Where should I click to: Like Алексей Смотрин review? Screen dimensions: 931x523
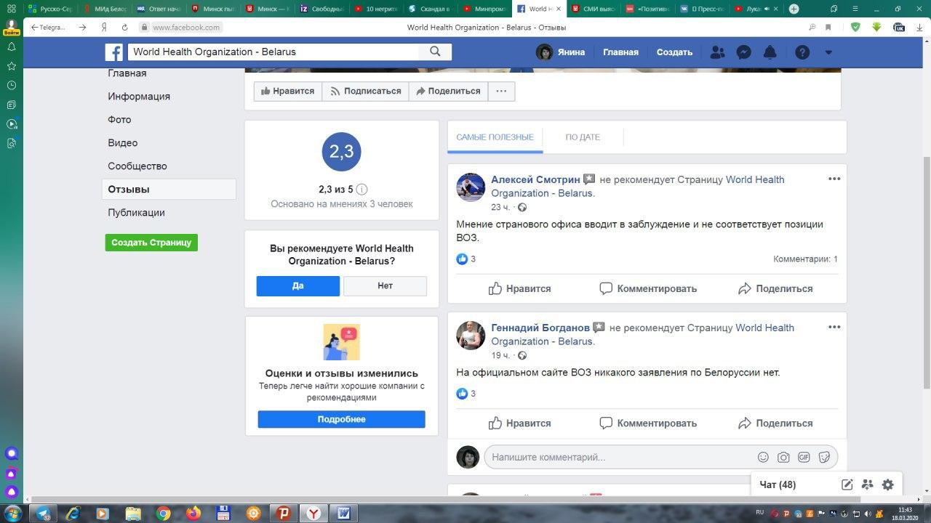click(519, 288)
